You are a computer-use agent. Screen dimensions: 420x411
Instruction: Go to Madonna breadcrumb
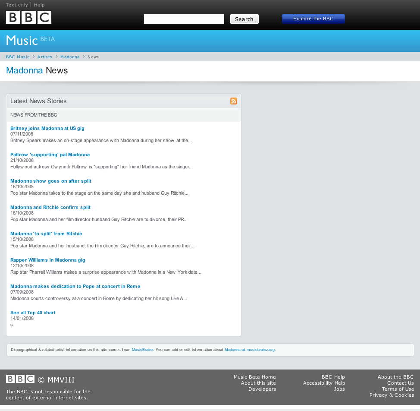(70, 57)
